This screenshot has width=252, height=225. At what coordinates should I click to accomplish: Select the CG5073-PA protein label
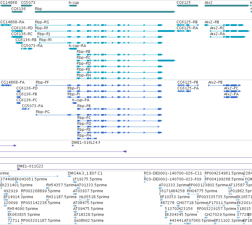pyautogui.click(x=33, y=106)
